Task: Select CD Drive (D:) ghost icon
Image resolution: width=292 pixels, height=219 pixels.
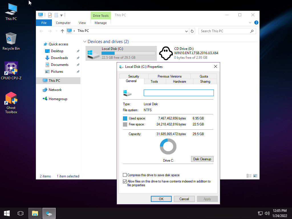Action: (x=166, y=53)
